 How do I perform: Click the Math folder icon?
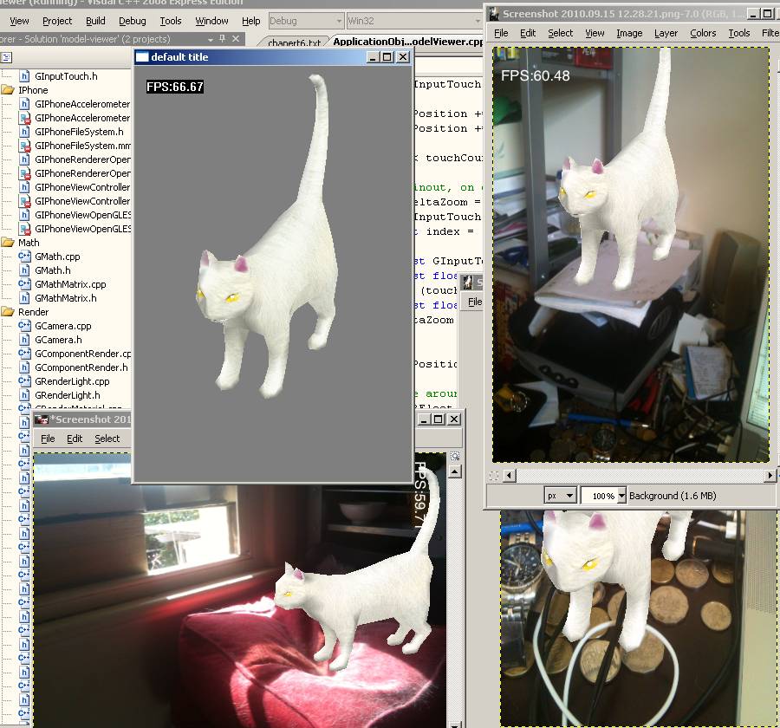tap(8, 243)
